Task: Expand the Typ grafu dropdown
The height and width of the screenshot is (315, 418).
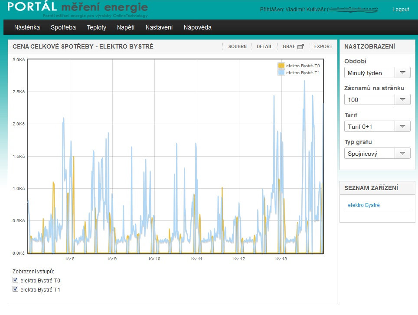Action: (x=402, y=154)
